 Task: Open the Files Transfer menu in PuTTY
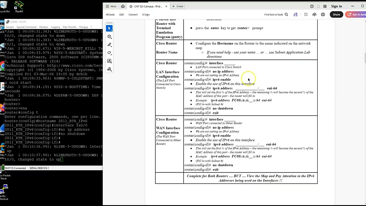(69, 27)
